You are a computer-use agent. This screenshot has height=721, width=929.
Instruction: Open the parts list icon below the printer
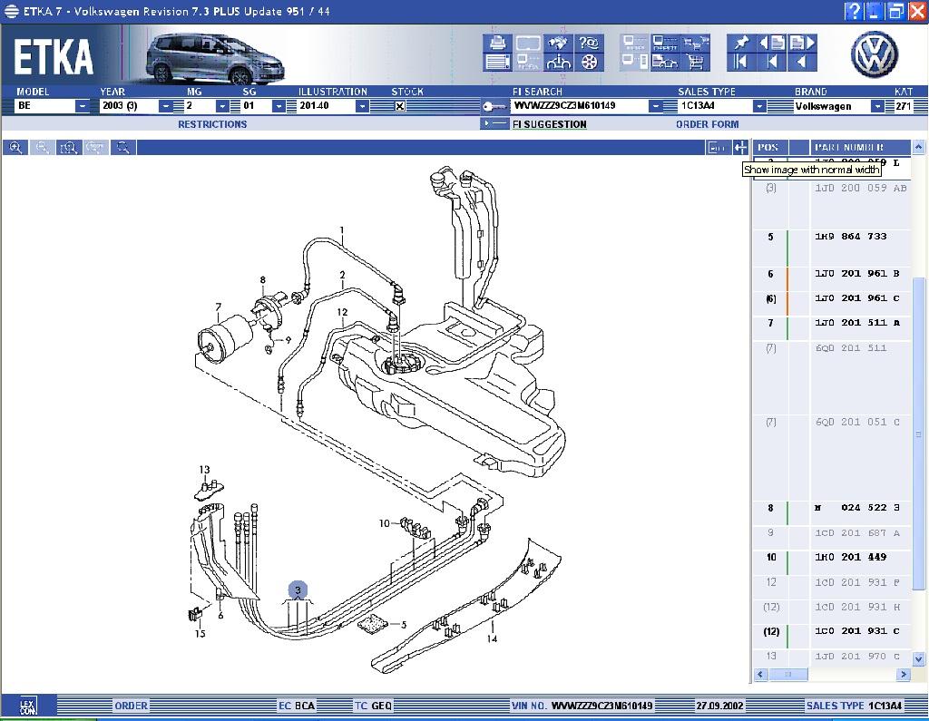497,63
